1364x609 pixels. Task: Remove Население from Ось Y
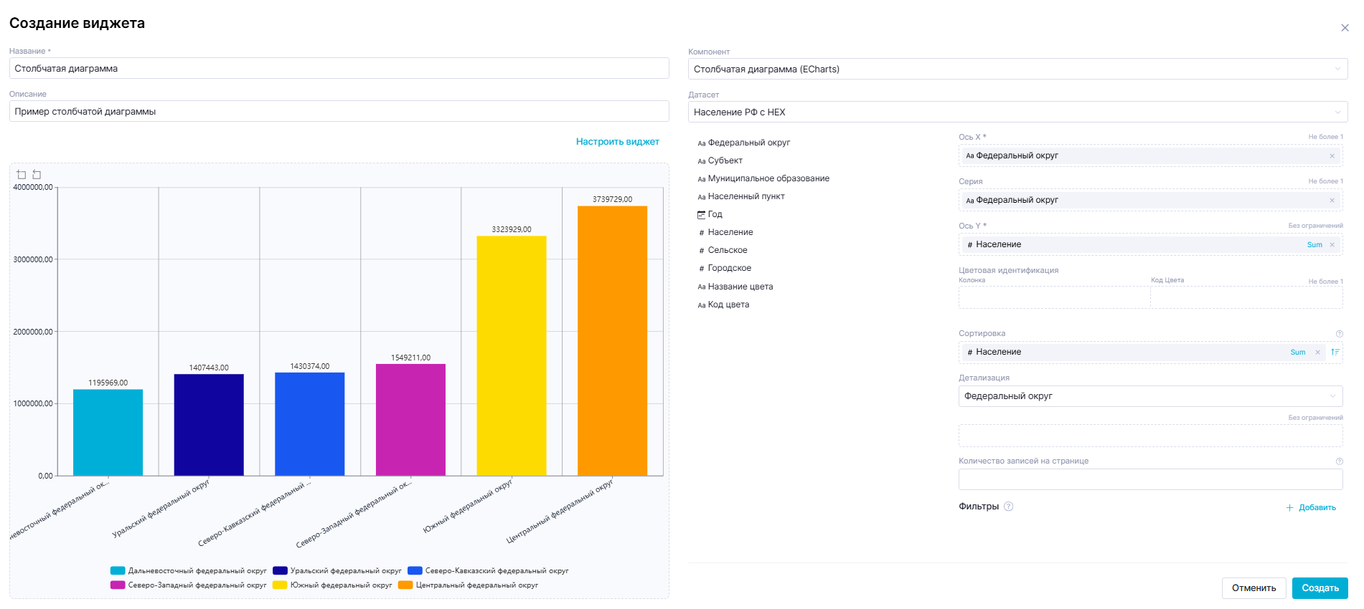[1332, 245]
